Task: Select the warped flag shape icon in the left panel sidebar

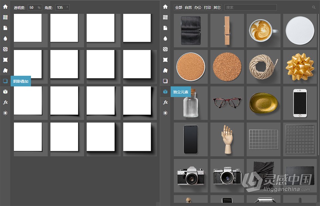Action: pos(5,59)
